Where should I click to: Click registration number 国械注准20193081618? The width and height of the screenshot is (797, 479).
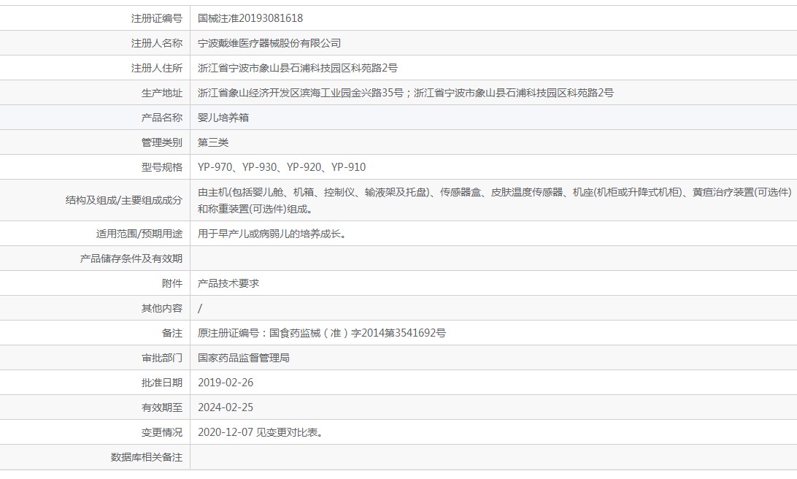[x=250, y=18]
